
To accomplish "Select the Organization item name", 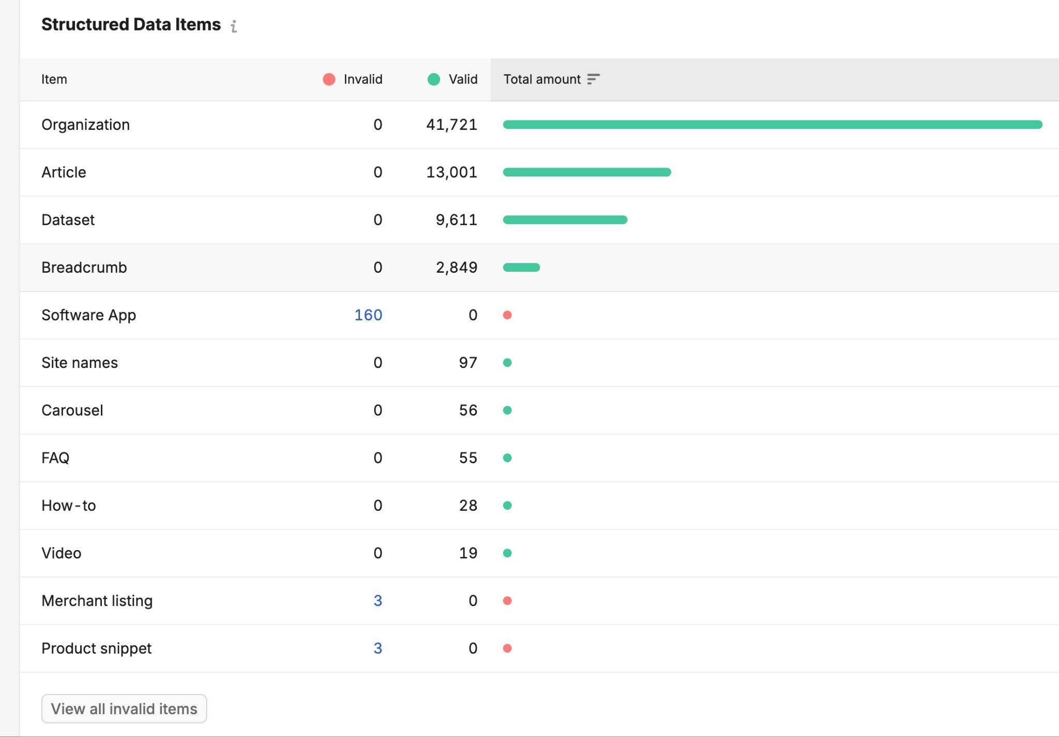I will (85, 125).
